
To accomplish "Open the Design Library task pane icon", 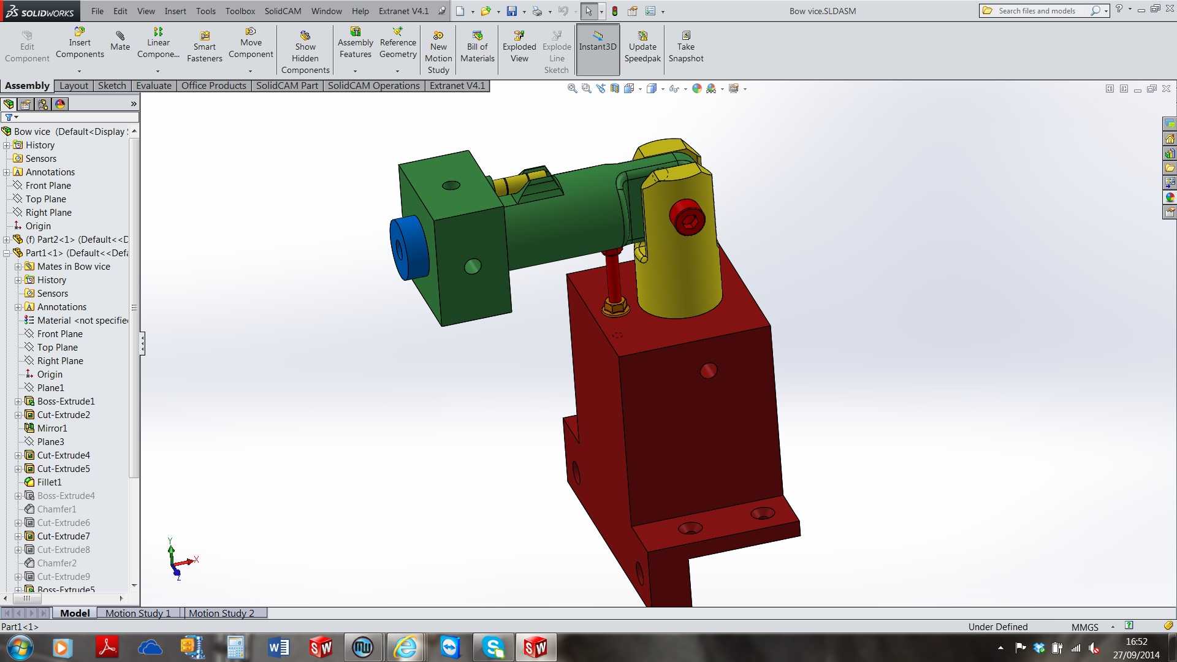I will (x=1170, y=153).
